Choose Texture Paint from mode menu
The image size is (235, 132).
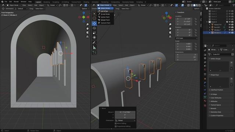pos(105,23)
